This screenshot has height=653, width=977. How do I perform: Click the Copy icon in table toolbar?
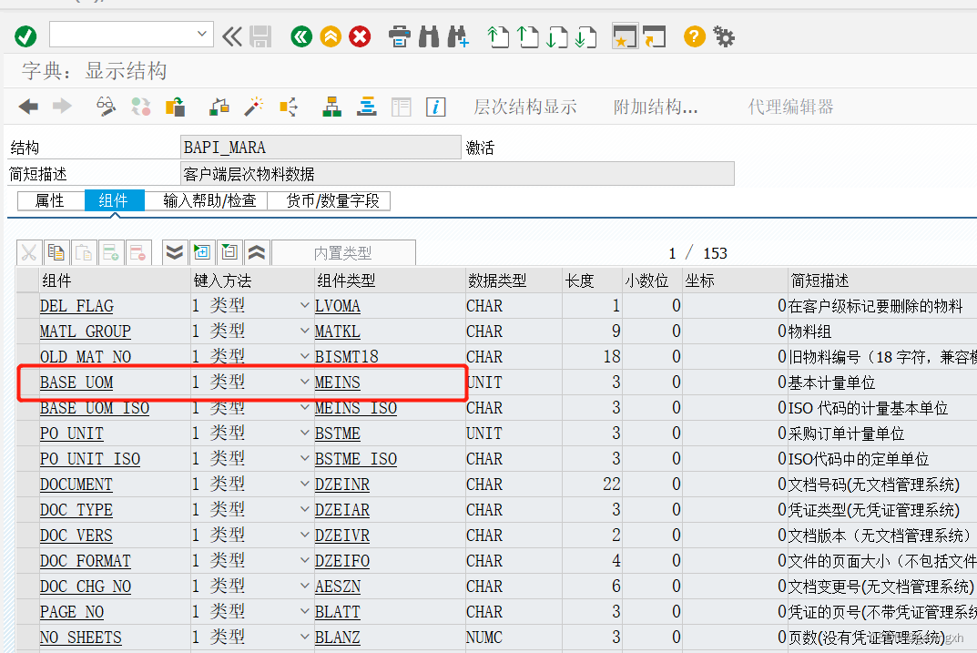click(x=56, y=252)
